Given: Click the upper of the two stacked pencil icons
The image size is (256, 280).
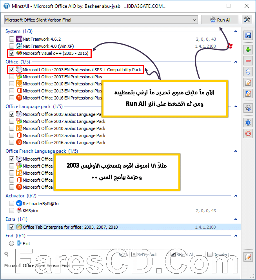Looking at the screenshot, I should click(x=248, y=83).
